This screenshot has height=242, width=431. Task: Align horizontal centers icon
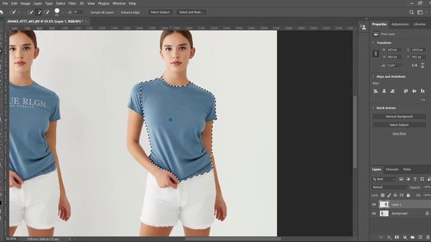(x=384, y=91)
